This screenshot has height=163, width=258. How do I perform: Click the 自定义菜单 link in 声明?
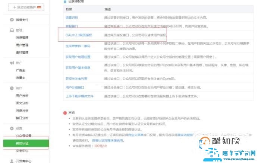(136, 135)
